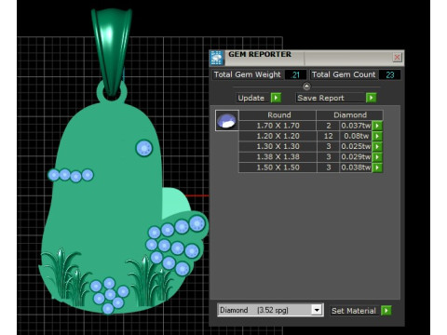Click the Total Gem Count label

pos(344,74)
